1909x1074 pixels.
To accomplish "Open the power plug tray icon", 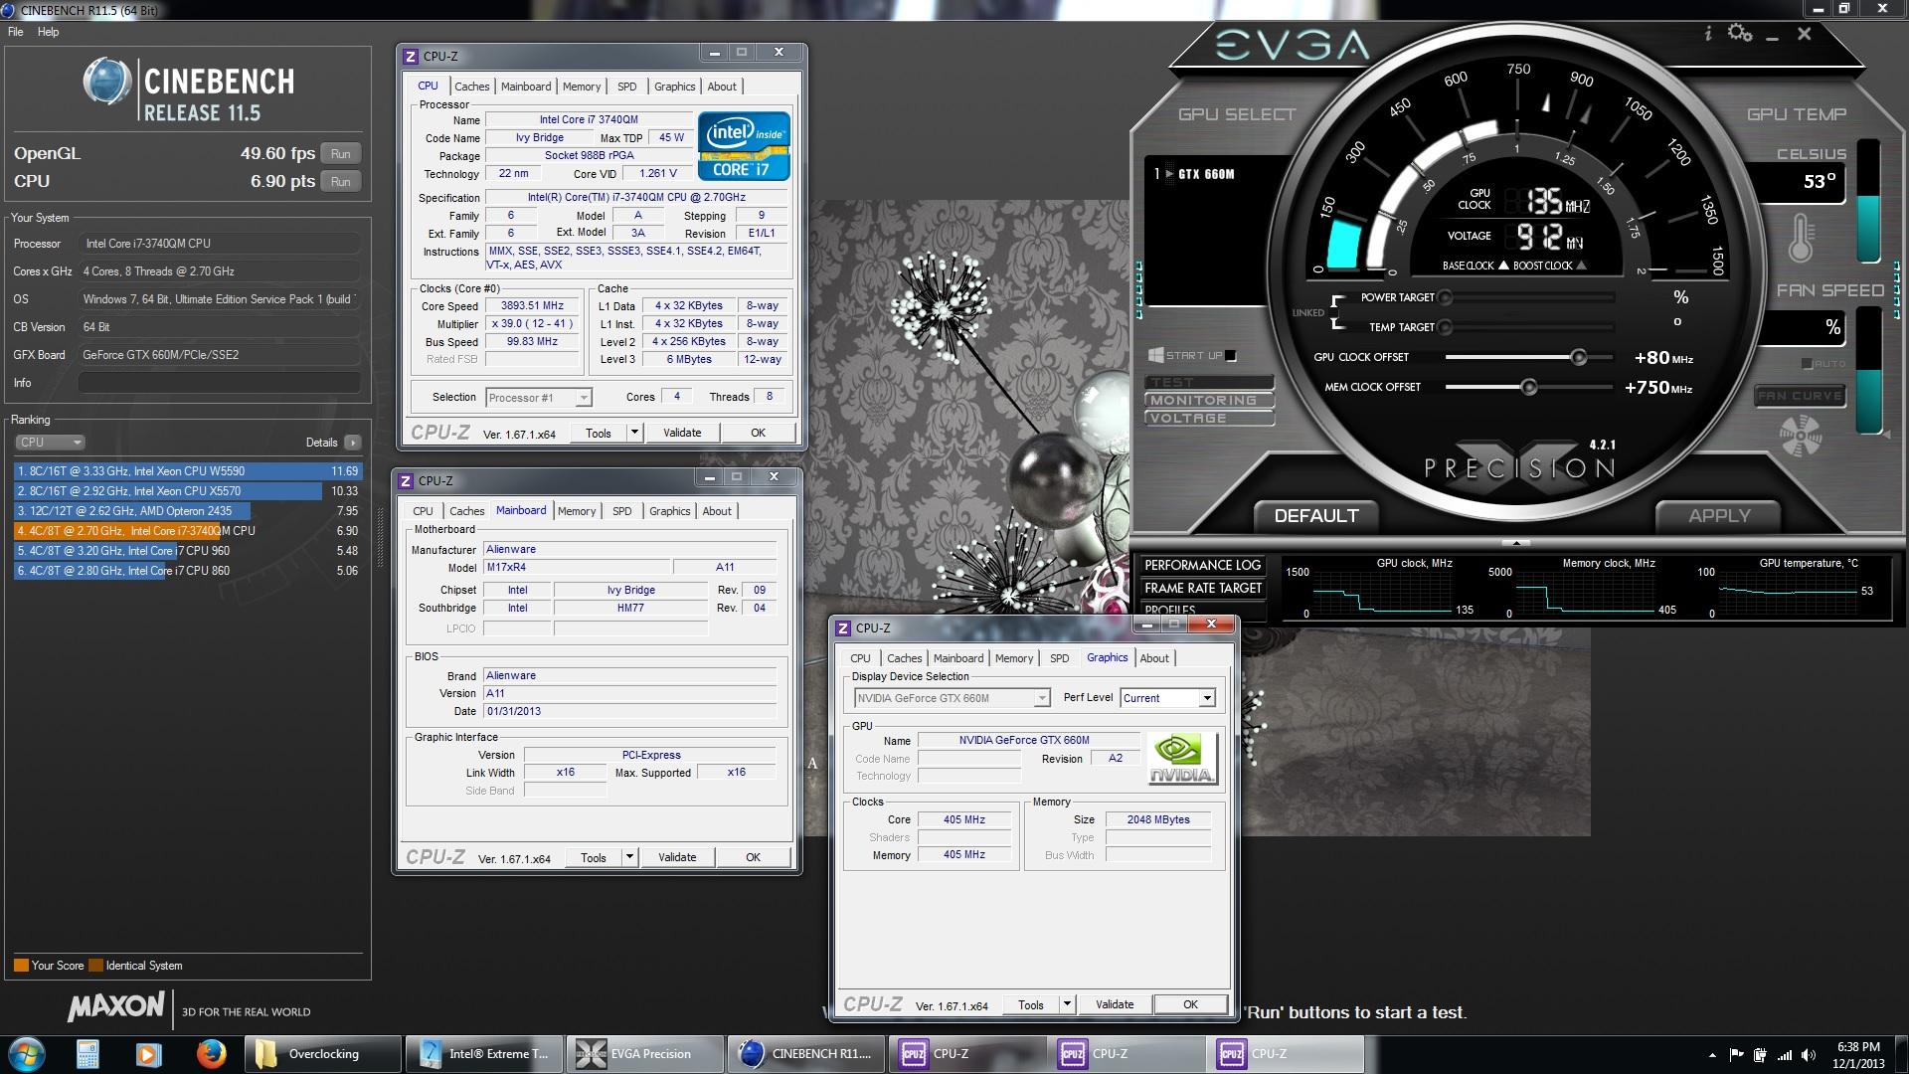I will [x=1760, y=1055].
